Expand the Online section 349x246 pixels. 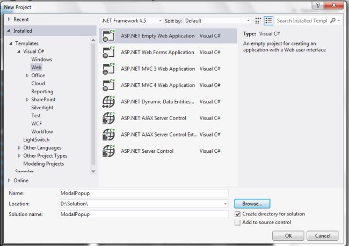coord(9,181)
